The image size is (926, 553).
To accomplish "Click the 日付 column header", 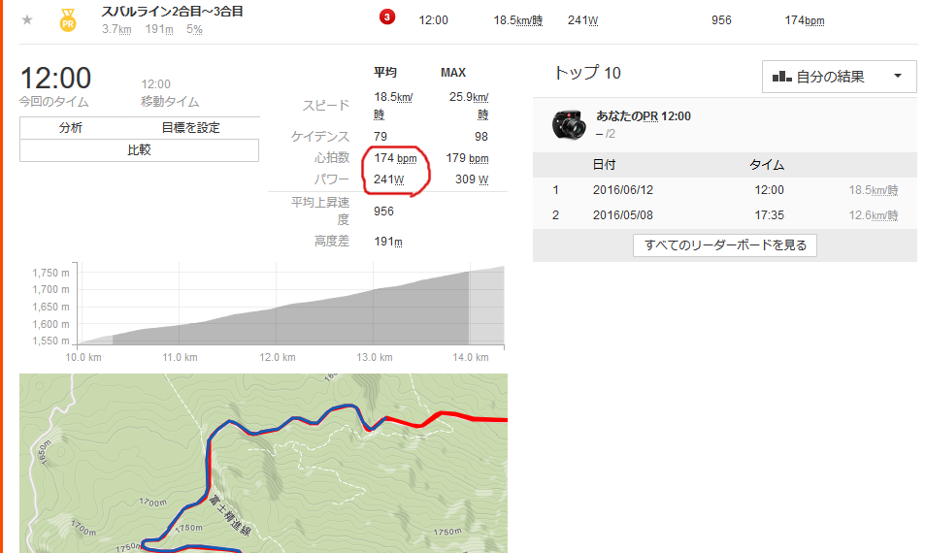I will pos(604,165).
